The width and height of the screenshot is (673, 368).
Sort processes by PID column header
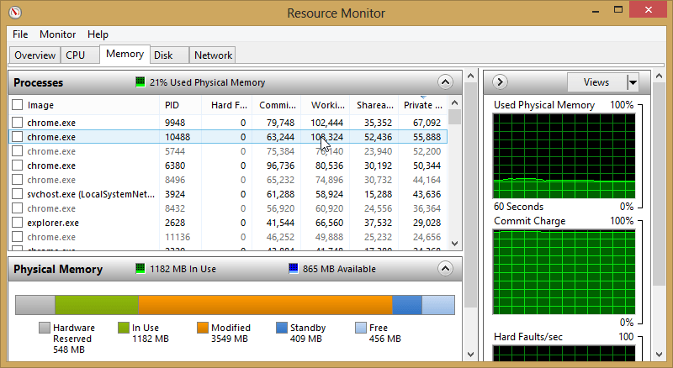(172, 105)
